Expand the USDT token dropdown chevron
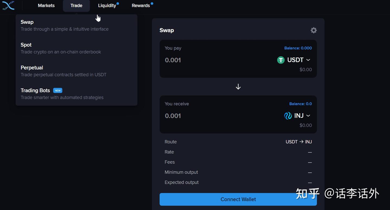 pyautogui.click(x=308, y=60)
